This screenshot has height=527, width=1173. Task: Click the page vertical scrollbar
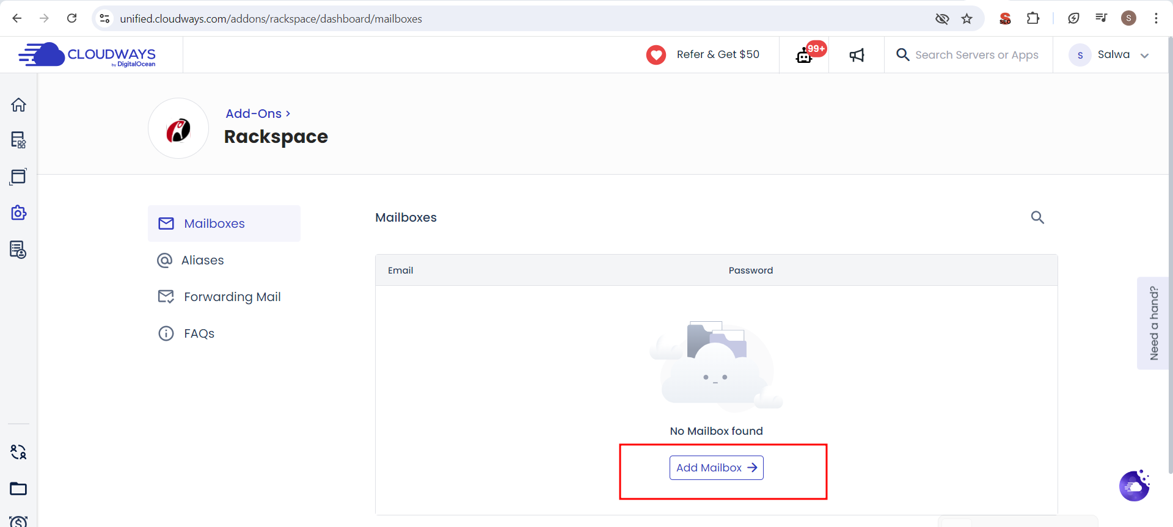tap(1170, 256)
